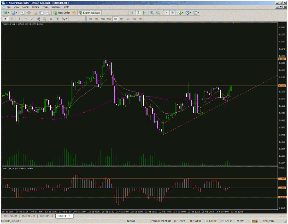Screen dimensions: 288x224
Task: Expand the Templates dropdown arrow
Action: tap(198, 13)
